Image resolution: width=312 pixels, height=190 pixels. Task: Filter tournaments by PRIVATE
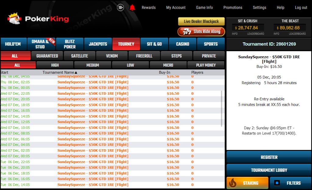[209, 56]
